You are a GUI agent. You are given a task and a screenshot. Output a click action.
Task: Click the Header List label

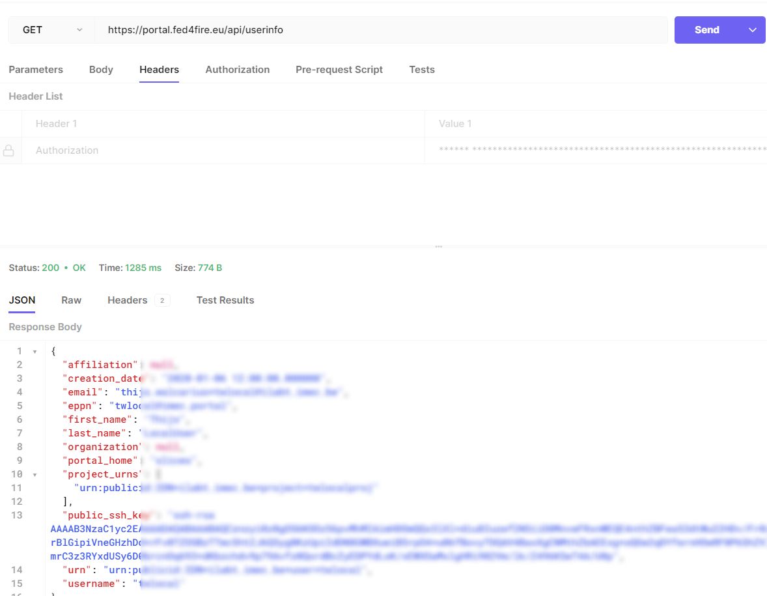pyautogui.click(x=36, y=96)
